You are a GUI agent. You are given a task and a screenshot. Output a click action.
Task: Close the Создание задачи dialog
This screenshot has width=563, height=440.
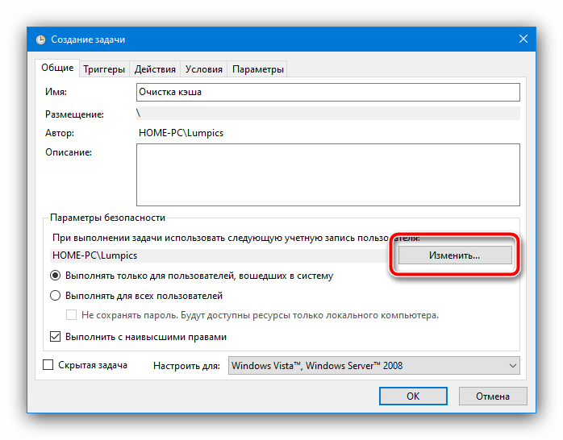tap(523, 39)
